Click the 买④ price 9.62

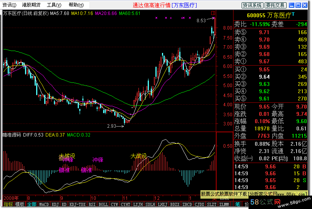264,91
